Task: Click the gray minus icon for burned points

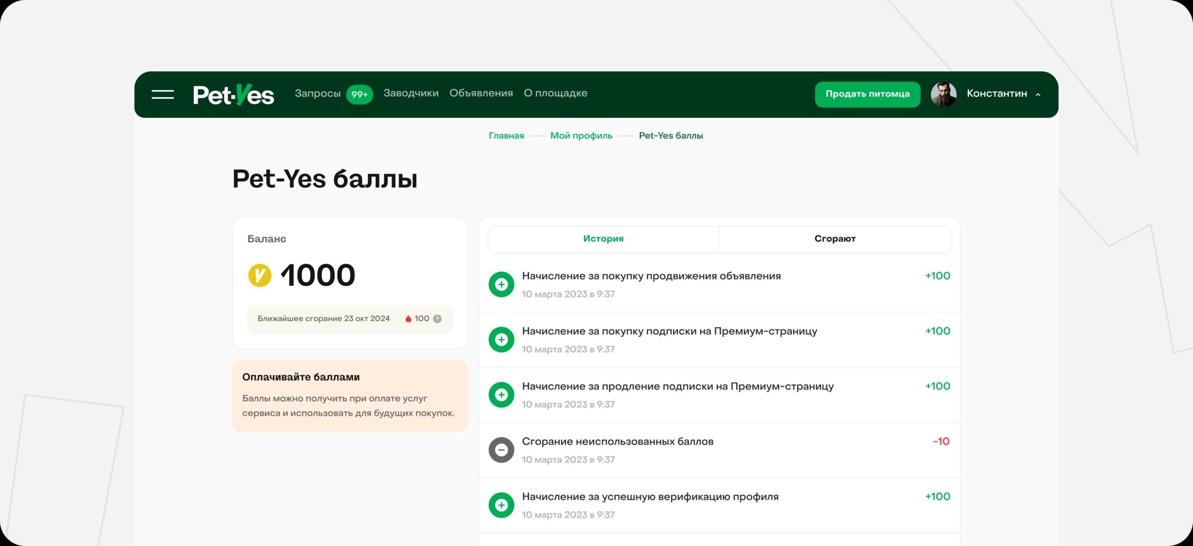Action: 501,450
